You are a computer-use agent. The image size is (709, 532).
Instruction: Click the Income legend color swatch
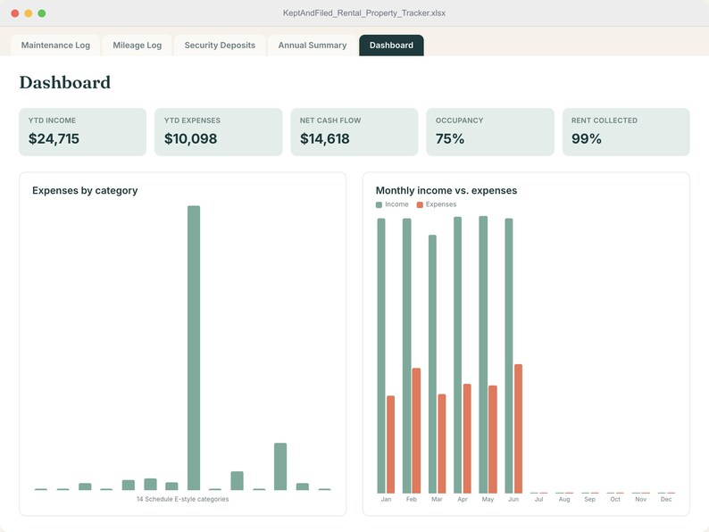click(379, 204)
